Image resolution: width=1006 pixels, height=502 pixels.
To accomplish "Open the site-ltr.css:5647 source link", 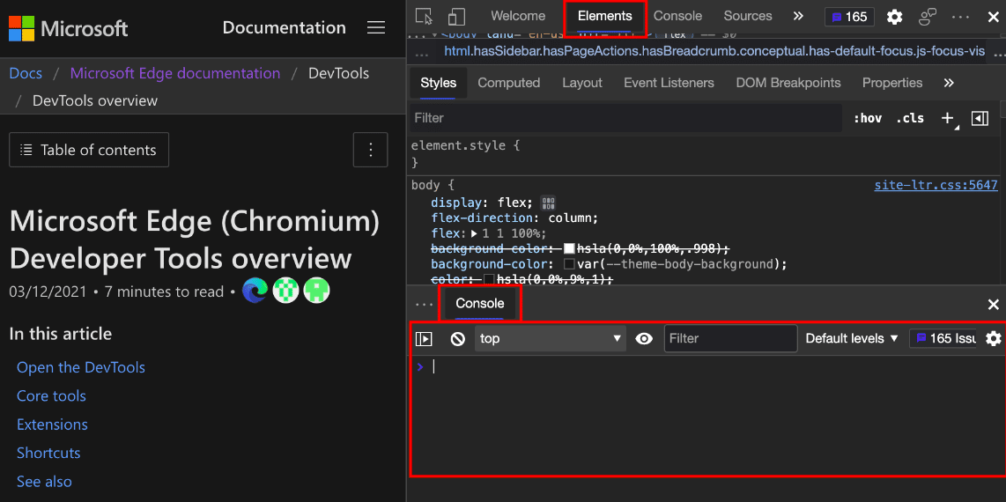I will pos(936,185).
